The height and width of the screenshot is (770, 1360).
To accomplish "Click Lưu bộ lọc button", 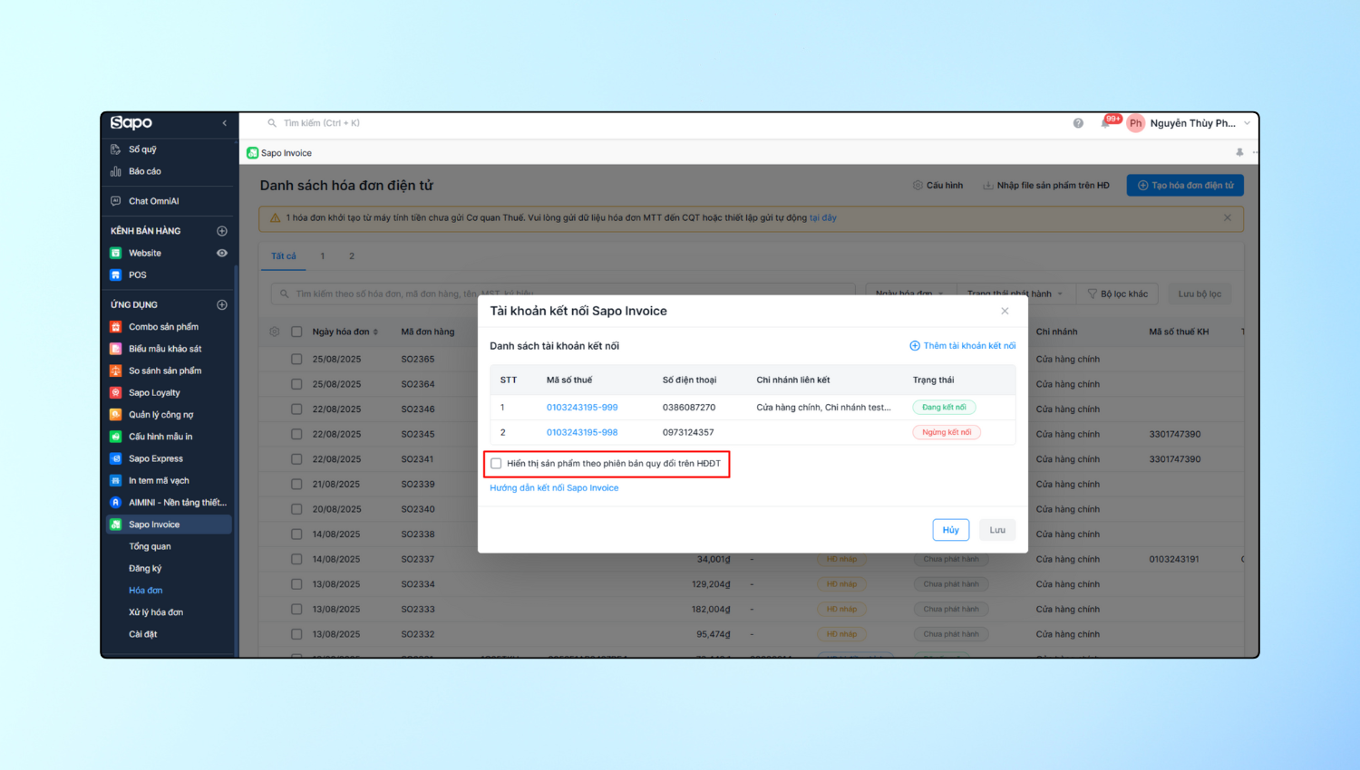I will pos(1200,294).
